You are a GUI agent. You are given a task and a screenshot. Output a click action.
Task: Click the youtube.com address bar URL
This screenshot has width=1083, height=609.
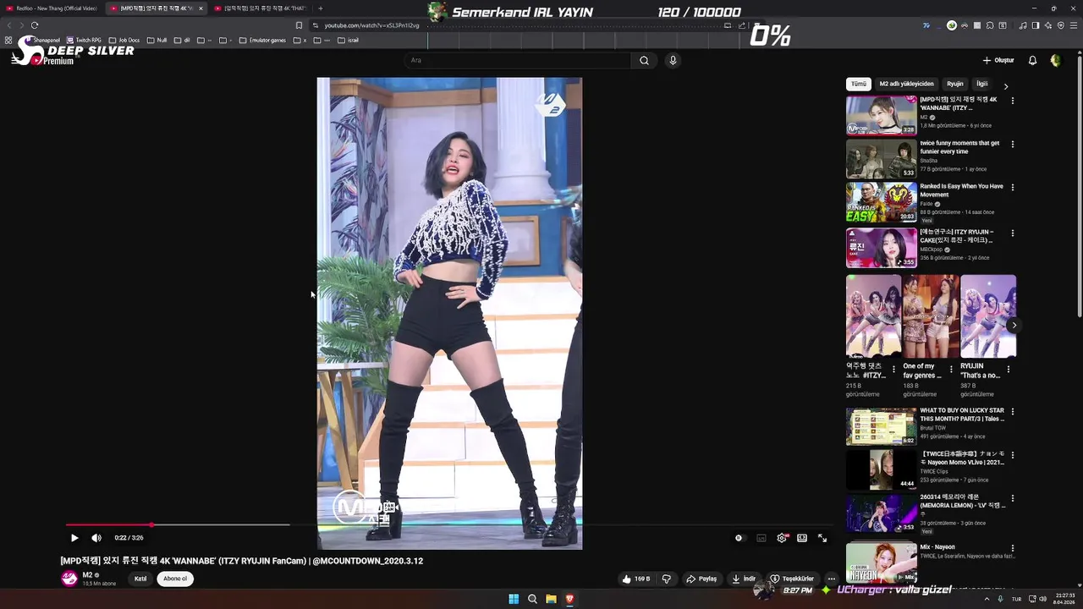tap(371, 25)
